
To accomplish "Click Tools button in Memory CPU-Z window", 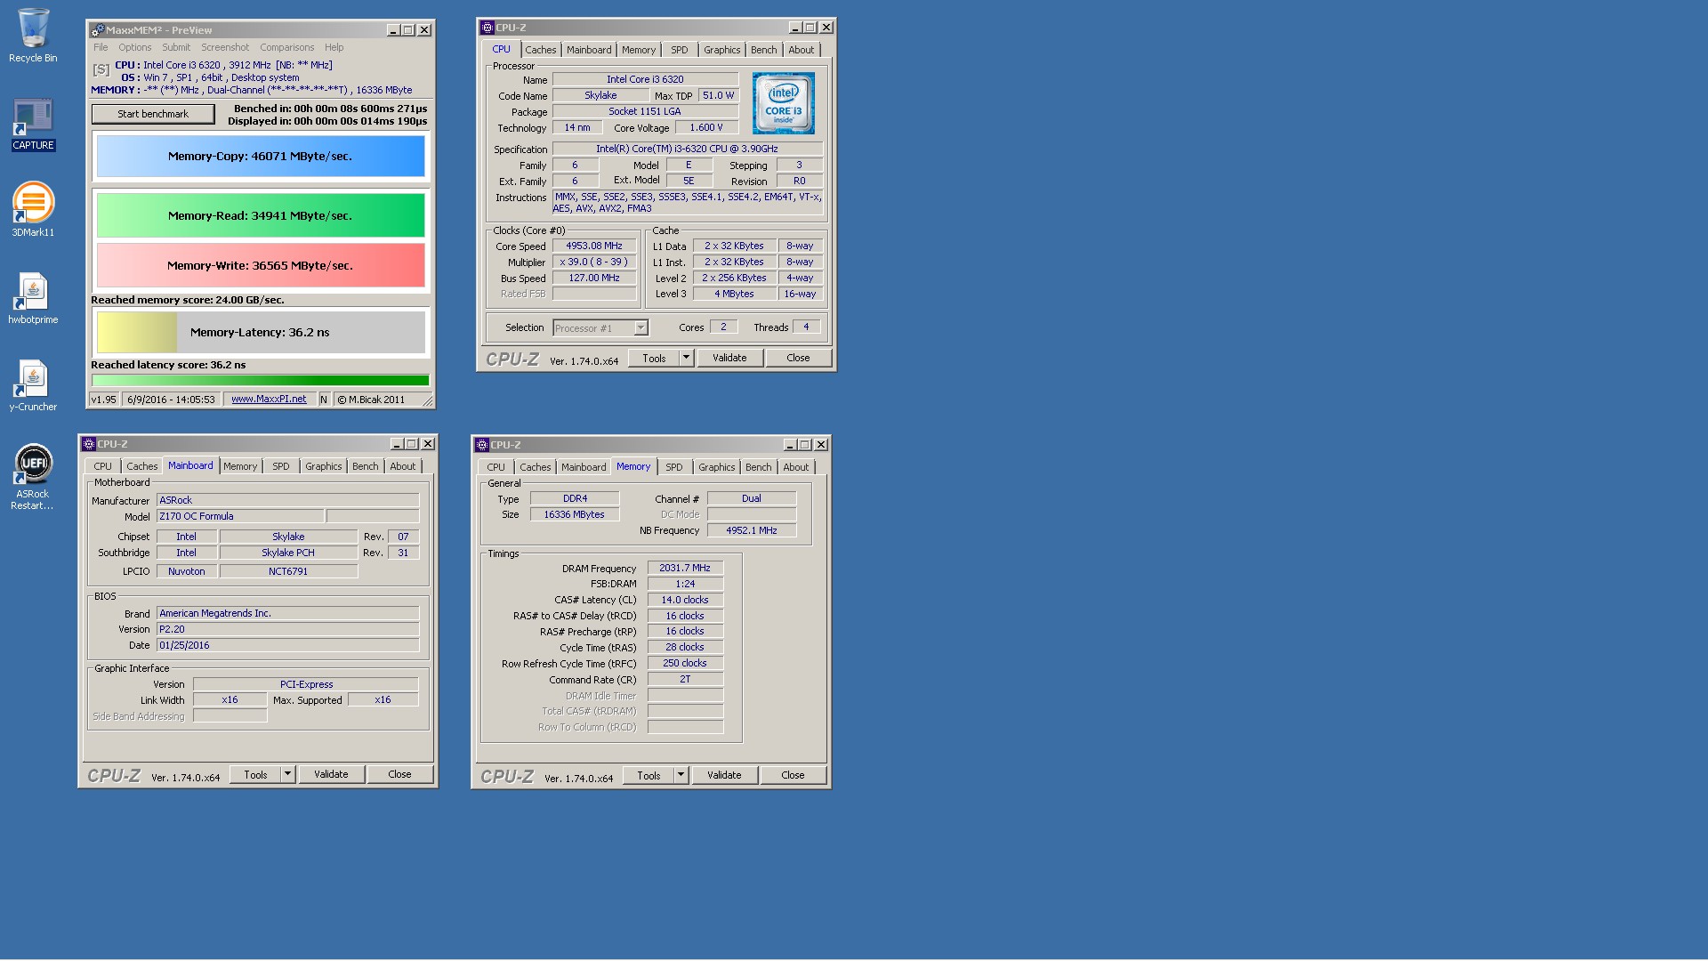I will point(649,775).
